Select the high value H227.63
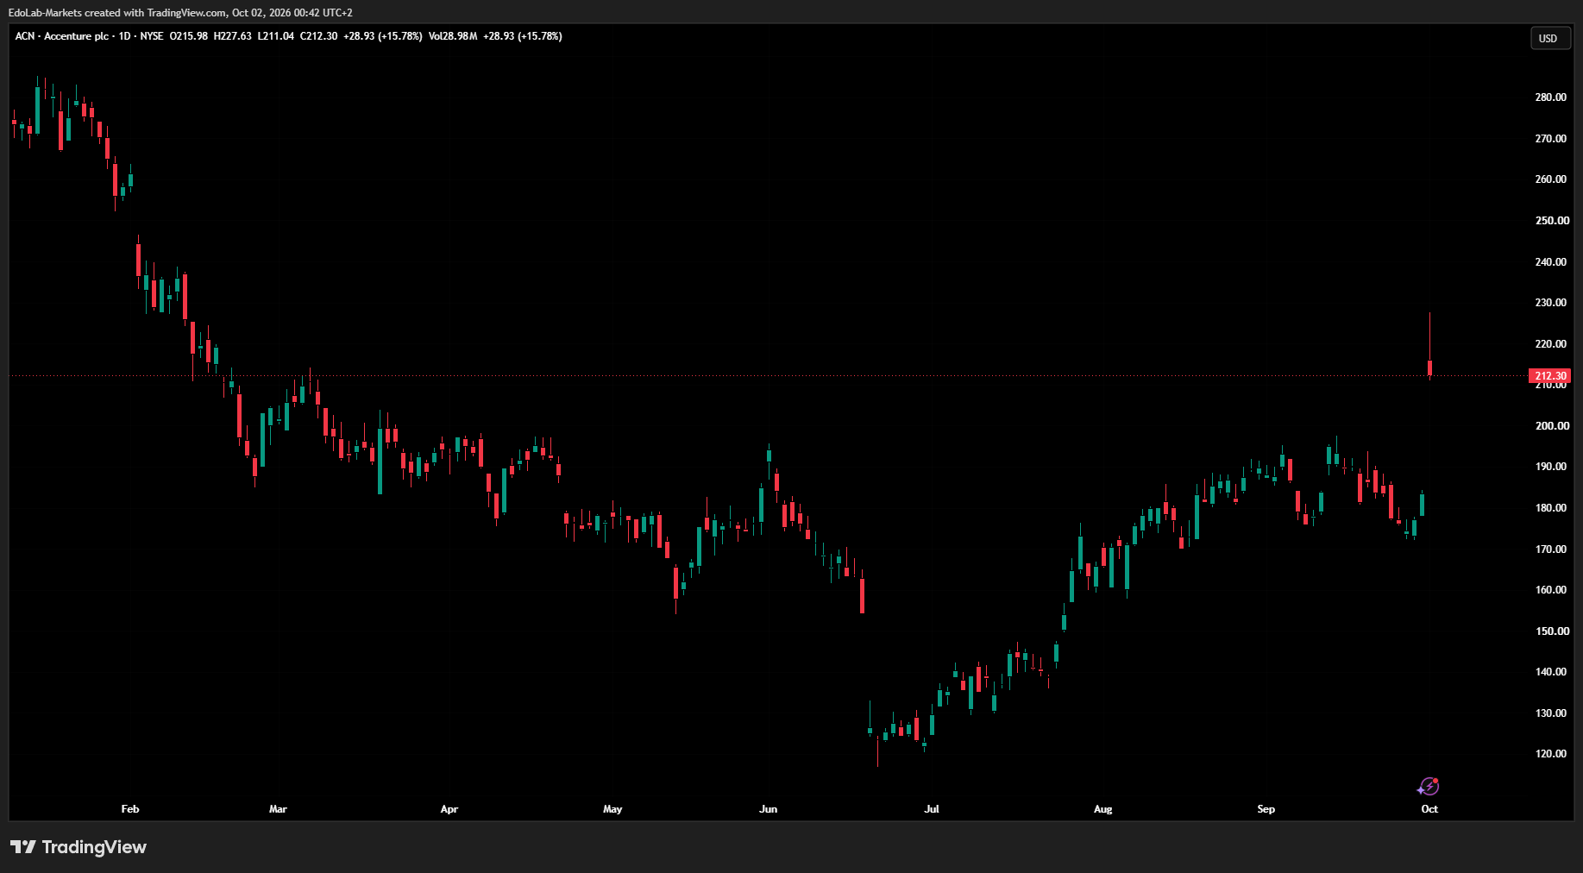The height and width of the screenshot is (873, 1583). (233, 36)
